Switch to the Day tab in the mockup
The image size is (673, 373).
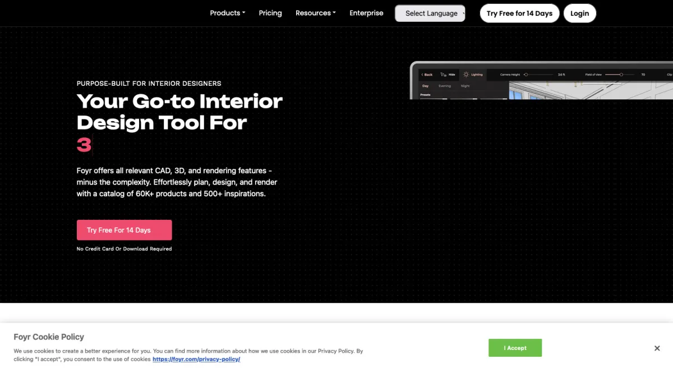point(425,86)
